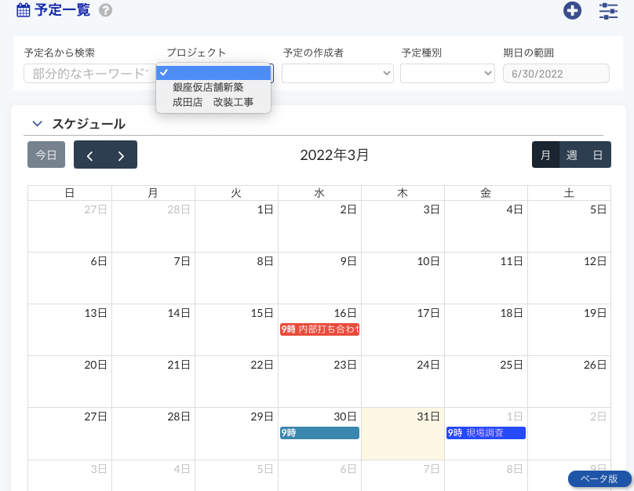Go to next month with right arrow

tap(121, 155)
